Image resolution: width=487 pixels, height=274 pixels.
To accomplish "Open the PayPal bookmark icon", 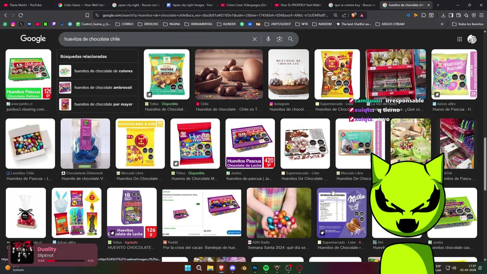I will [x=62, y=24].
